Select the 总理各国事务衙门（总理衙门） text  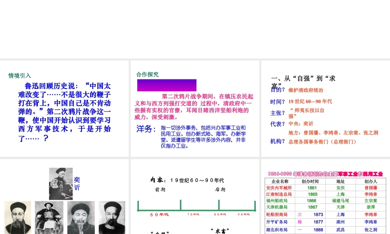click(322, 142)
